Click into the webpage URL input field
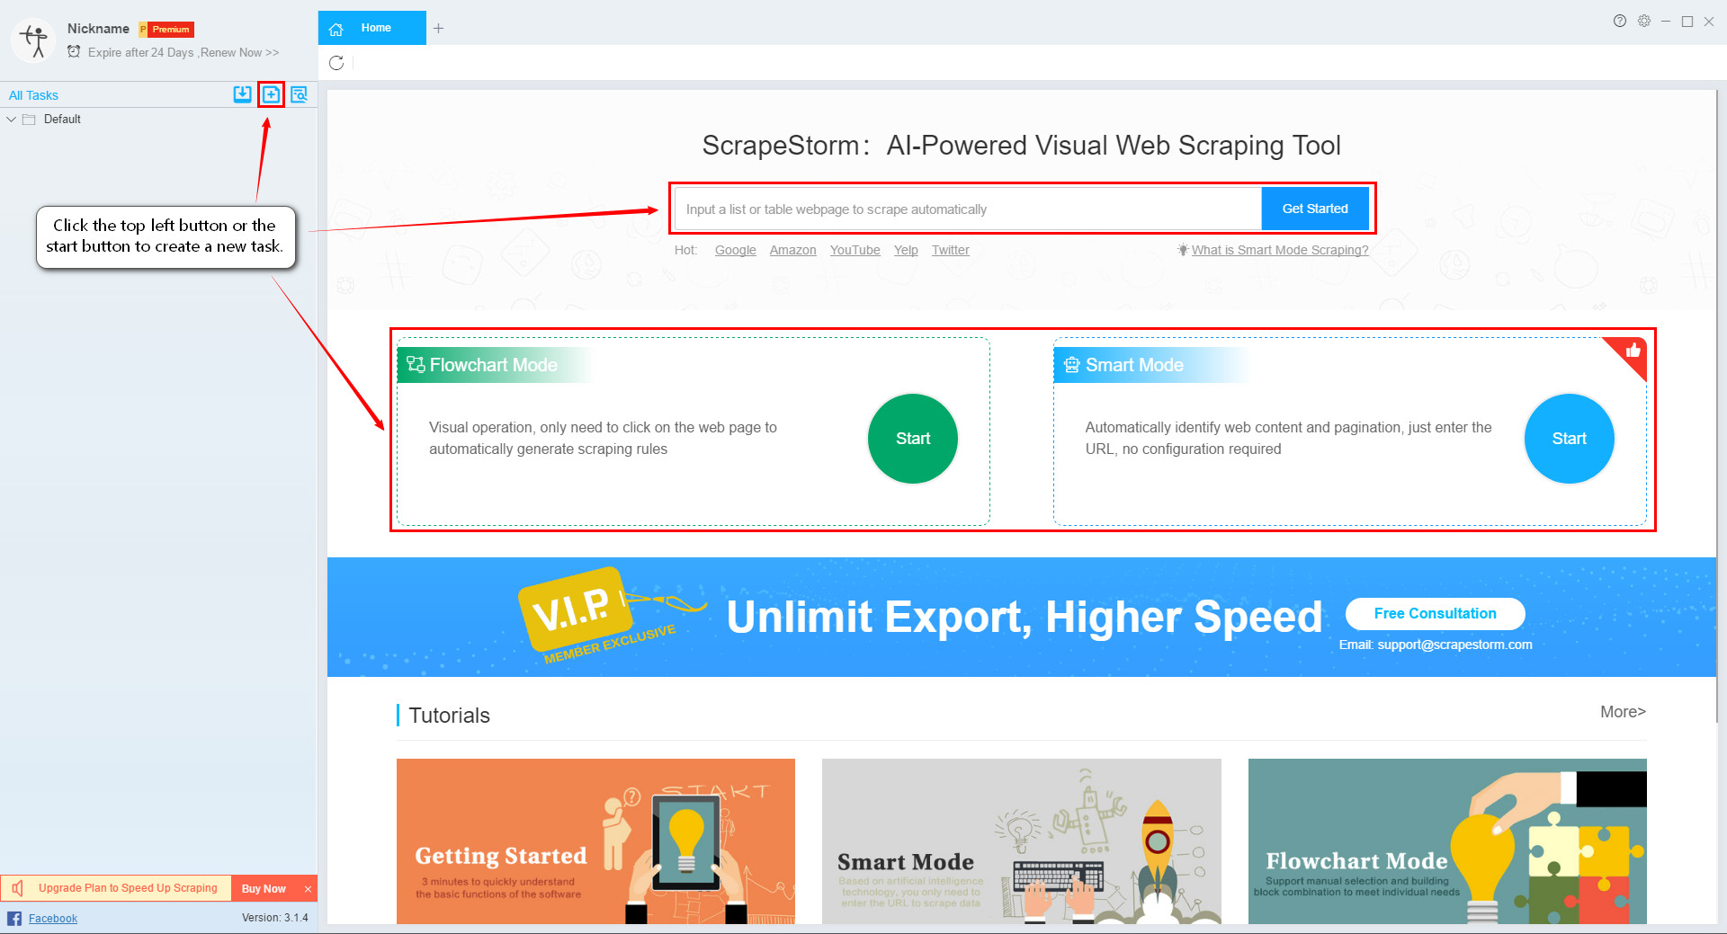Image resolution: width=1727 pixels, height=934 pixels. [x=968, y=209]
